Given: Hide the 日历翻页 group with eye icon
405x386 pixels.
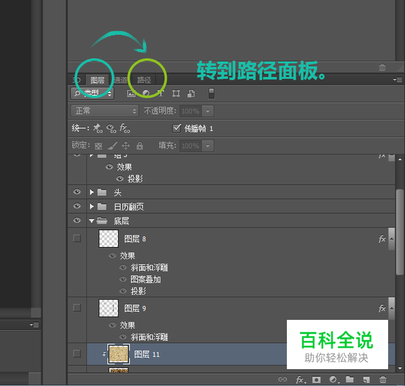Looking at the screenshot, I should pos(77,206).
